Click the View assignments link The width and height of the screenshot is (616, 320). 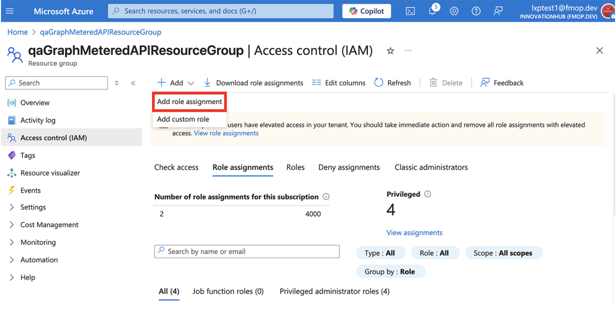pos(414,232)
